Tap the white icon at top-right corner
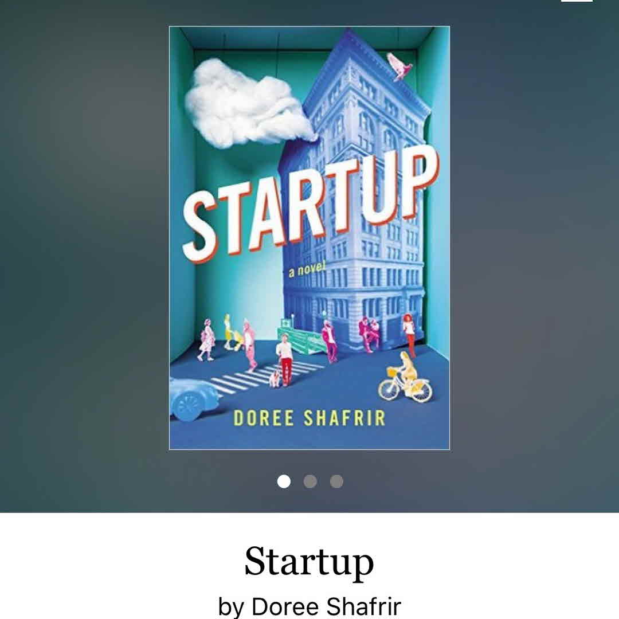The height and width of the screenshot is (619, 619). (577, 2)
